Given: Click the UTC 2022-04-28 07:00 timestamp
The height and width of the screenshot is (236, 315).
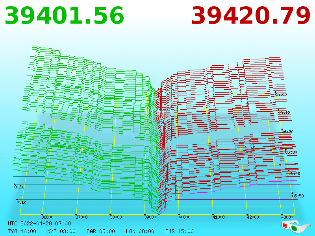Looking at the screenshot, I should point(39,223).
